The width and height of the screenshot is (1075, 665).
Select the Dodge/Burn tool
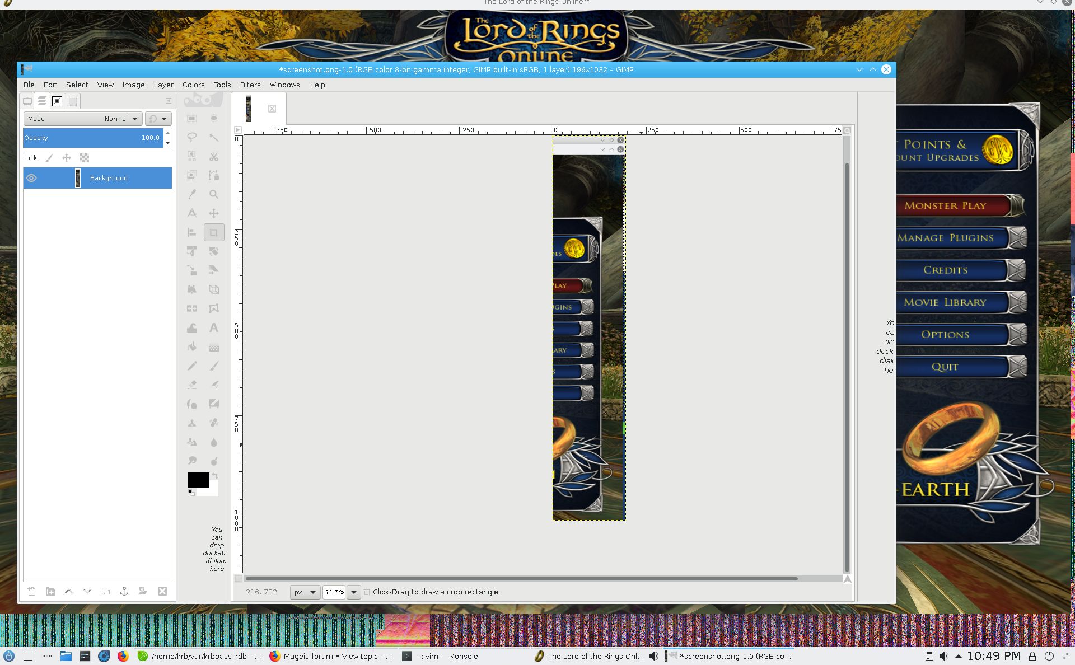(x=213, y=461)
